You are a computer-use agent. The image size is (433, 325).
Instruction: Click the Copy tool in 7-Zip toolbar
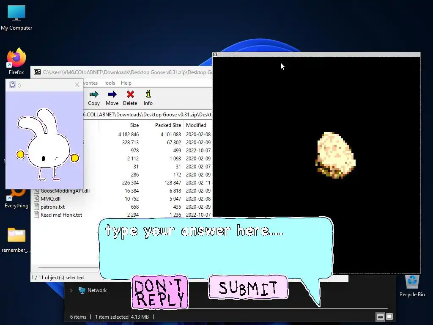pos(94,98)
